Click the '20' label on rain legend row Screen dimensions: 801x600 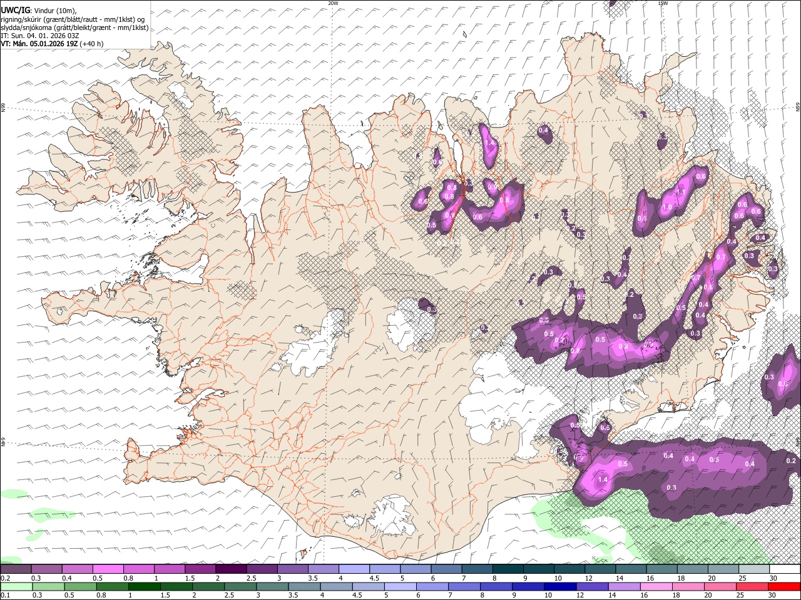[708, 595]
